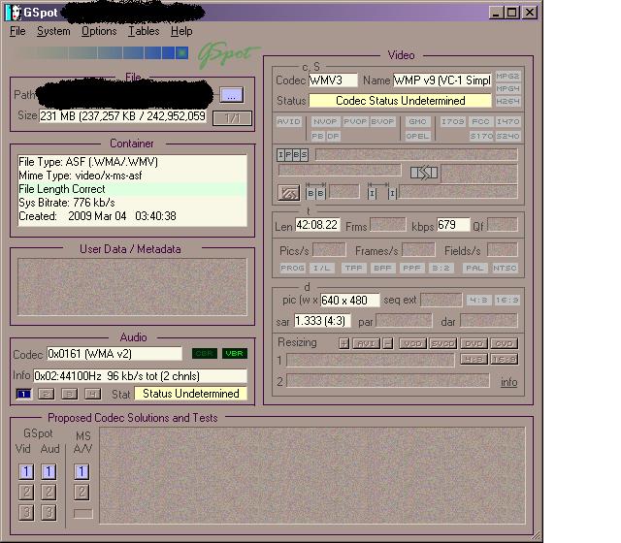Viewport: 621px width, 543px height.
Task: Open the File menu
Action: pyautogui.click(x=17, y=31)
